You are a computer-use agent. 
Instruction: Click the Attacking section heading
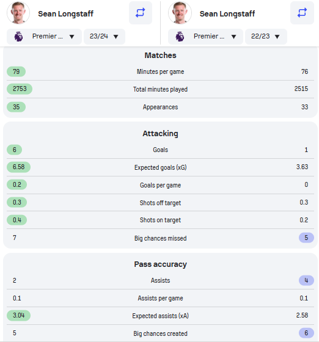160,134
